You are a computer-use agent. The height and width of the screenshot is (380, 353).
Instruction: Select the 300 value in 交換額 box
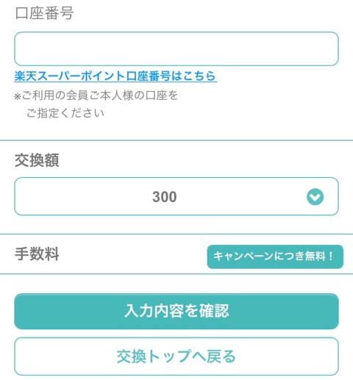coord(165,197)
